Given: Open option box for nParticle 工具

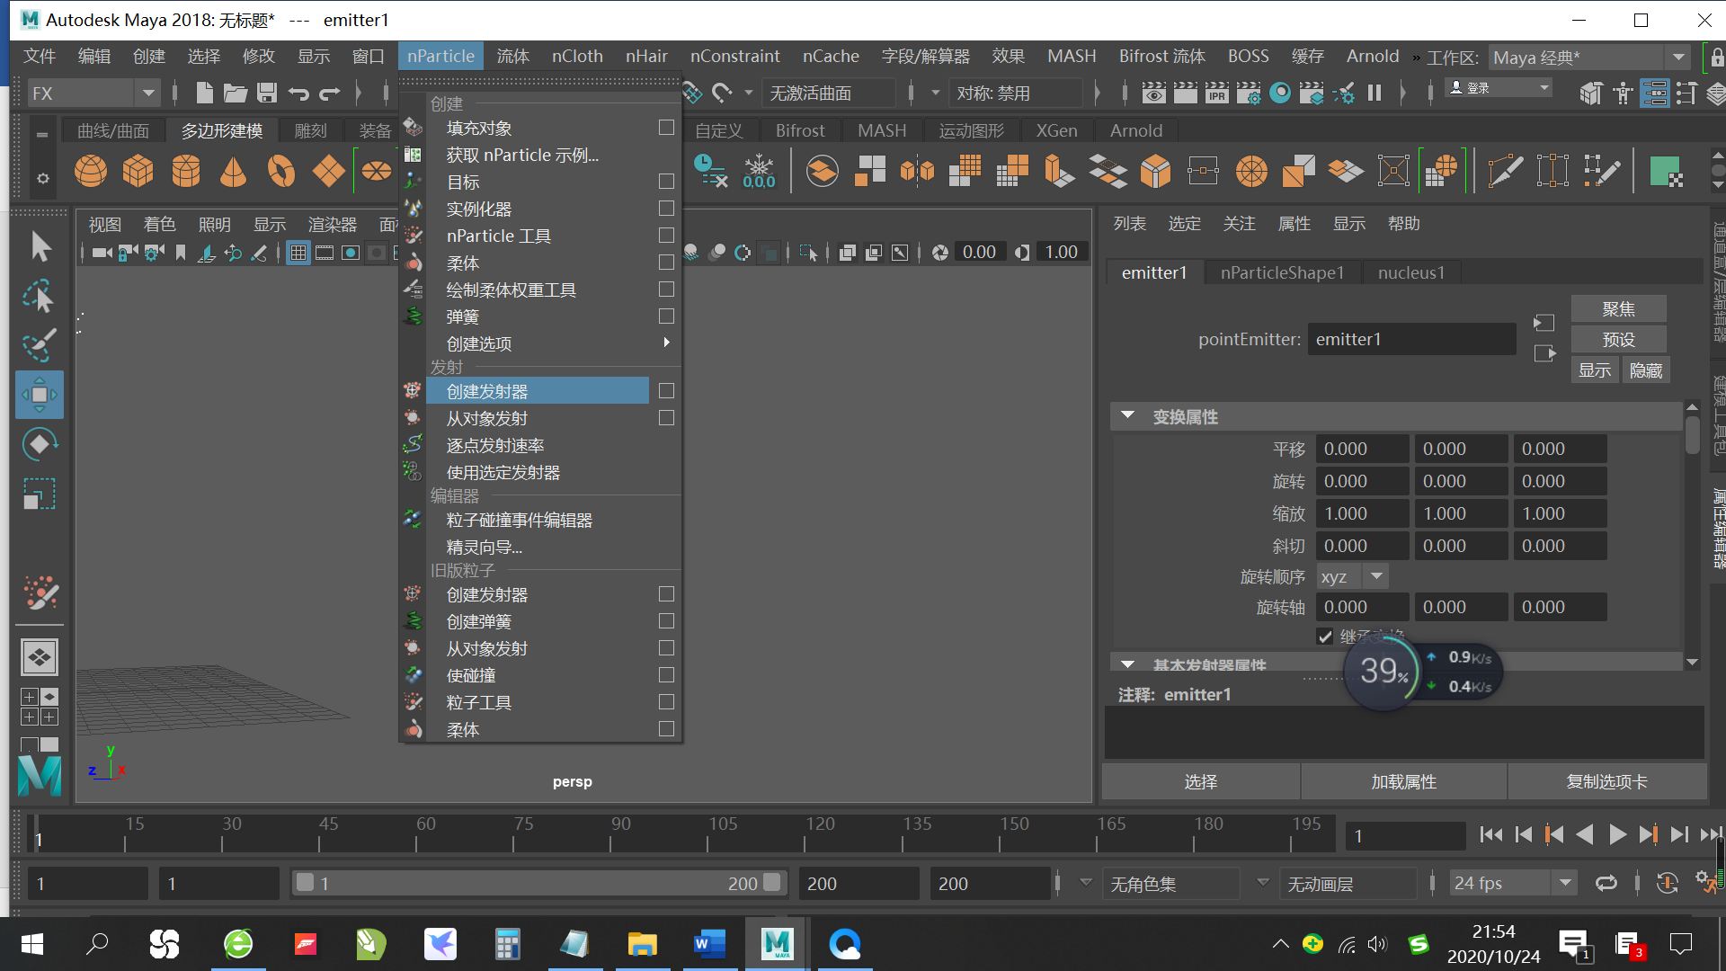Looking at the screenshot, I should (x=666, y=236).
